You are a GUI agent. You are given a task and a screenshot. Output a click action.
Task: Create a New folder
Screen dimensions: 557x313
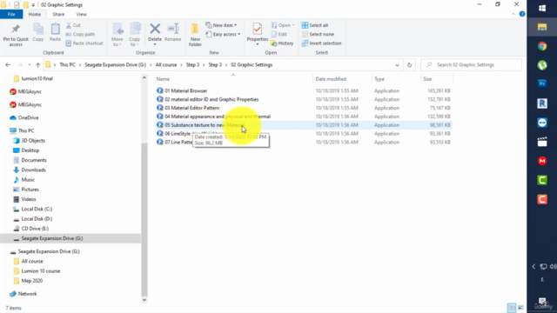coord(195,35)
